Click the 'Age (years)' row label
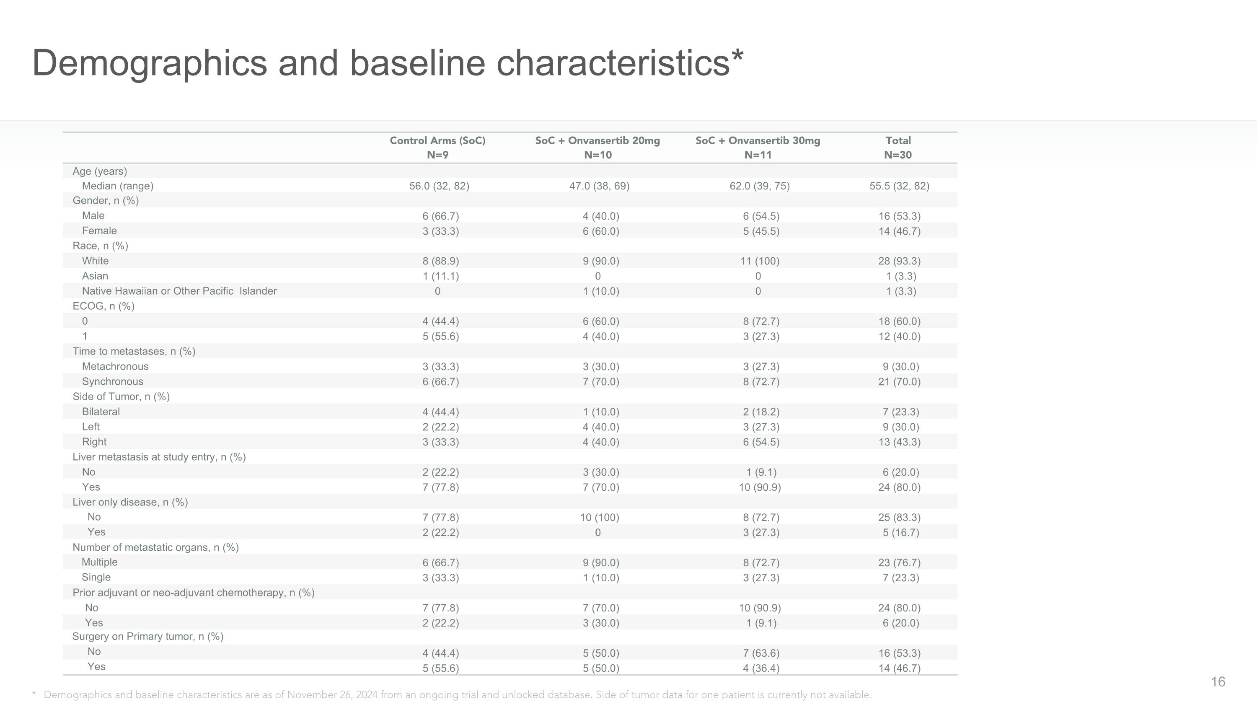Viewport: 1257px width, 707px height. tap(100, 171)
